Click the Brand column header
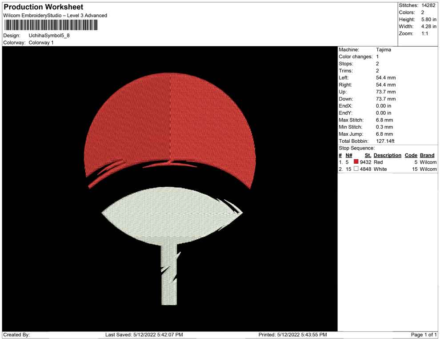 point(427,155)
